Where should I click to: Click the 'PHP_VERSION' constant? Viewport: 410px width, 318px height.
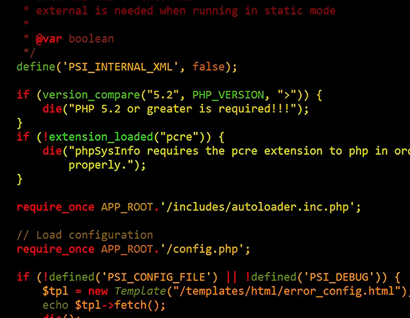(228, 95)
